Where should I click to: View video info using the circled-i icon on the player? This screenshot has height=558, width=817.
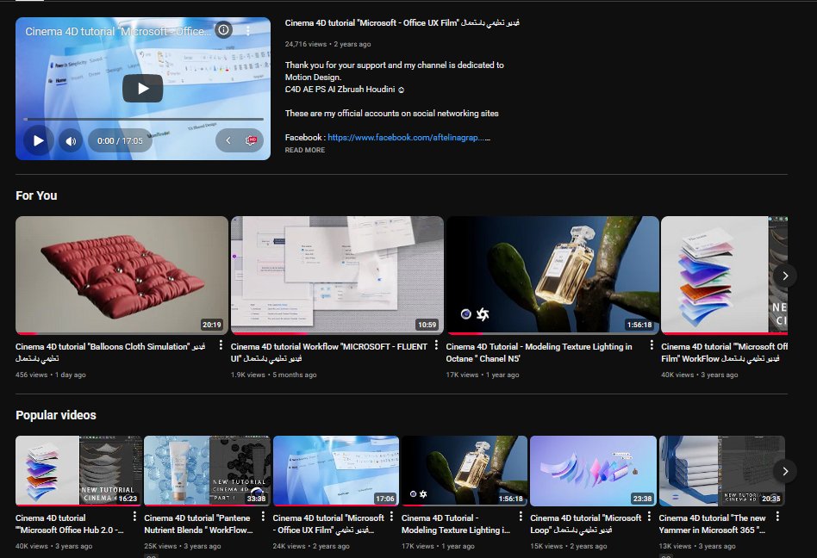[x=222, y=29]
